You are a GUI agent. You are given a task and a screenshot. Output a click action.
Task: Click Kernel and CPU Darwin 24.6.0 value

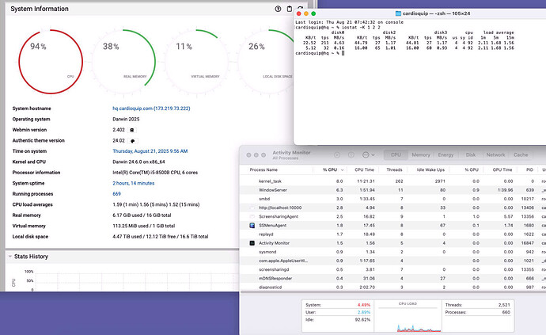click(138, 162)
